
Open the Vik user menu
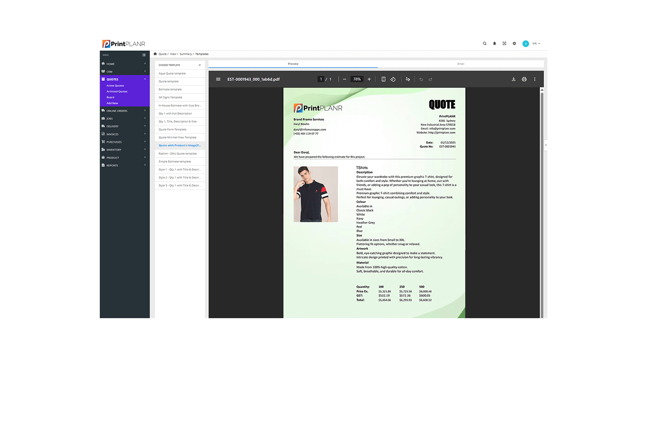tap(532, 43)
